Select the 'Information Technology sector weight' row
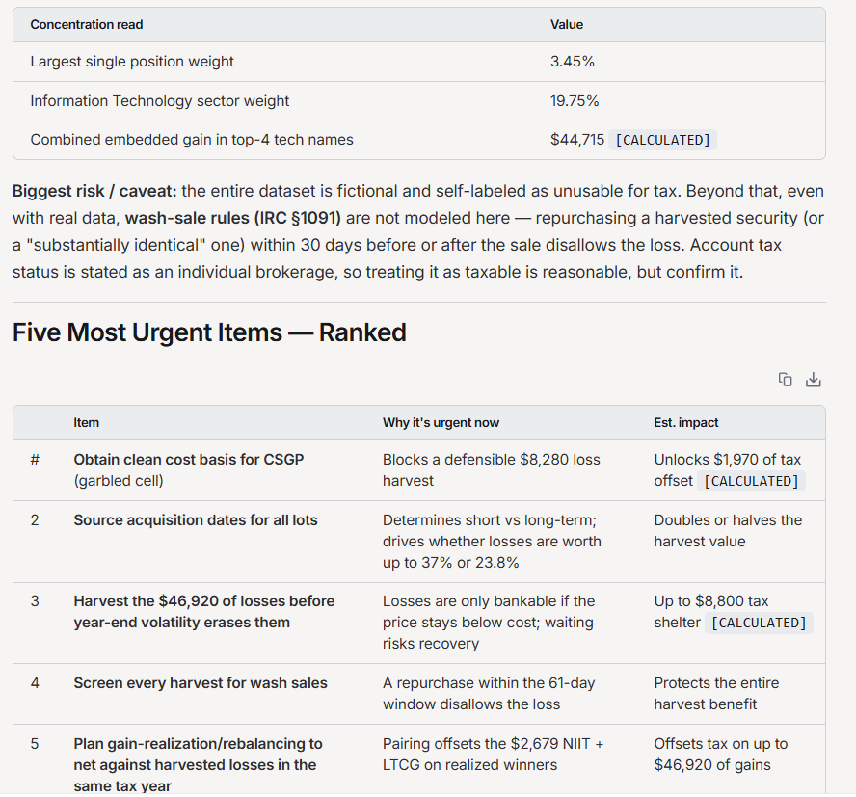 [418, 101]
